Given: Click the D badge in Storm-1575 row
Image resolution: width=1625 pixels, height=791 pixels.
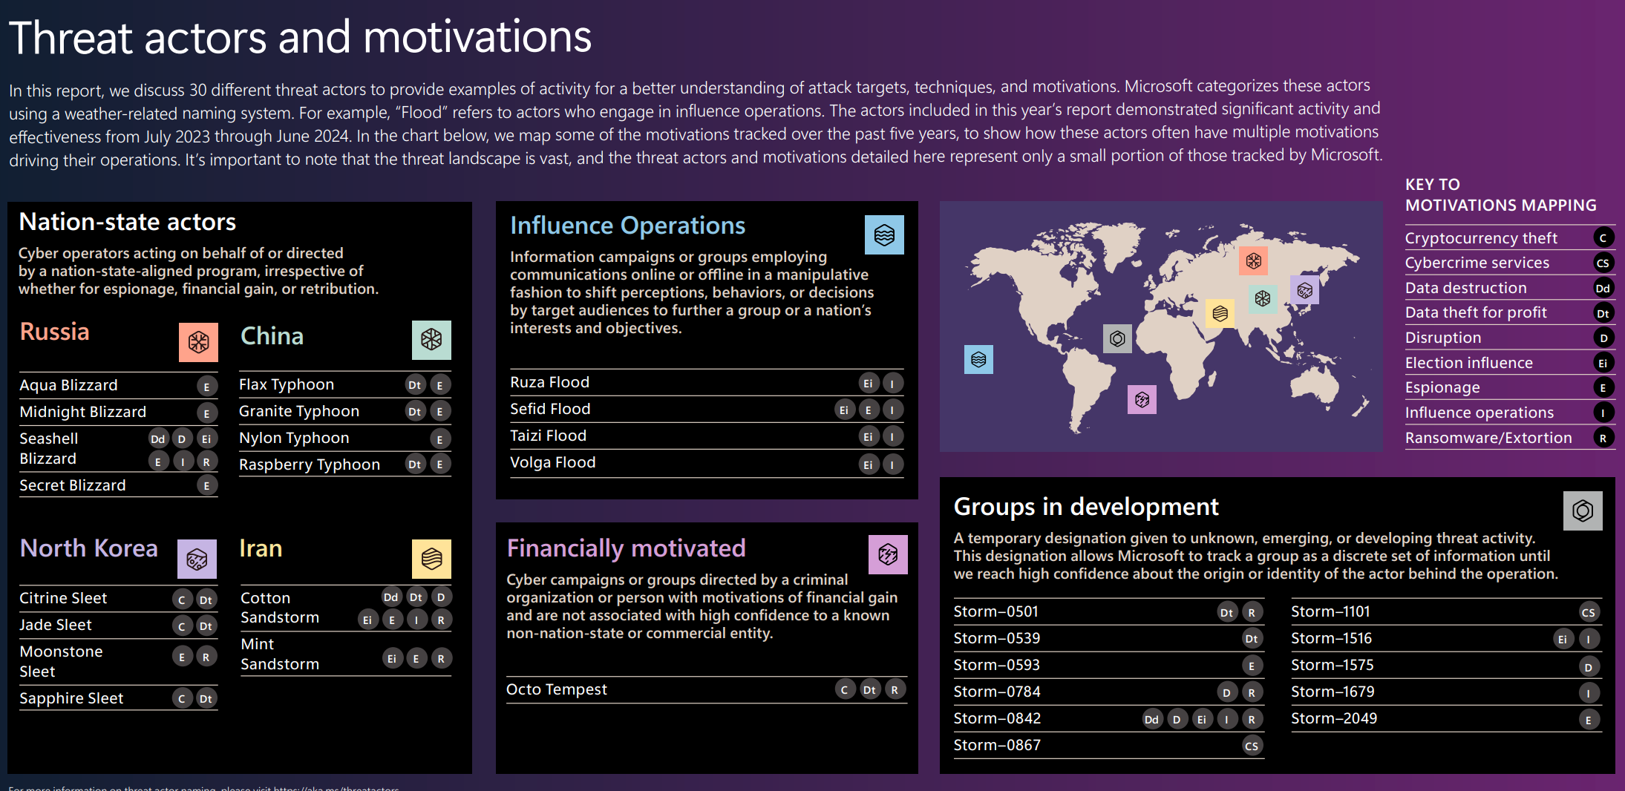Looking at the screenshot, I should click(x=1588, y=666).
